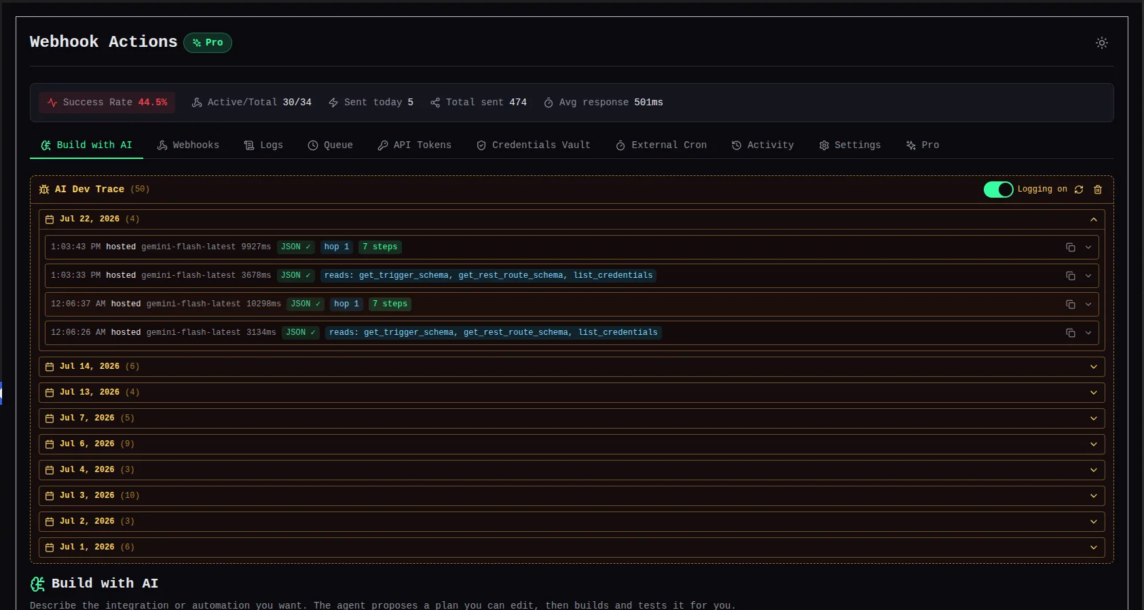Click the bug icon beside AI Dev Trace
Viewport: 1144px width, 610px height.
coord(44,190)
